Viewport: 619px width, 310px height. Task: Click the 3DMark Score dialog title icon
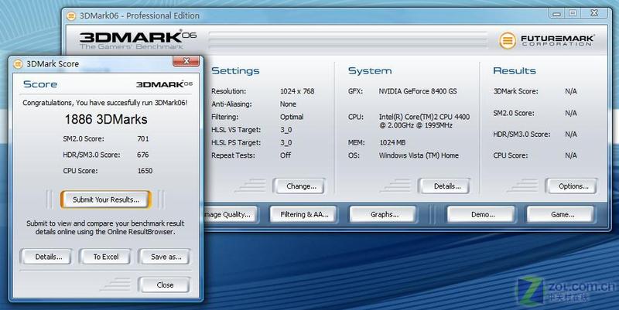coord(18,64)
